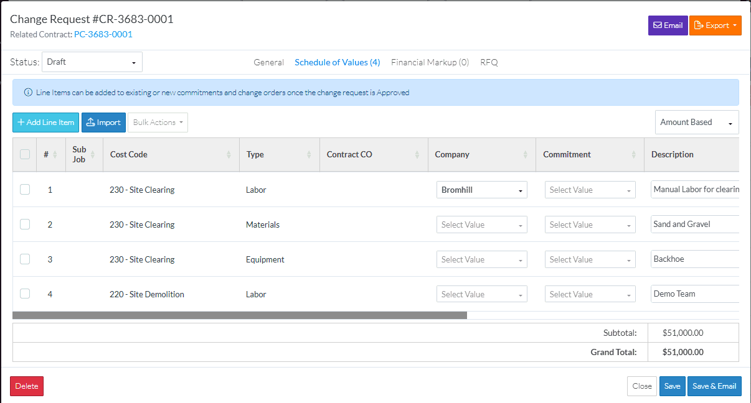Click the Type column sort arrows
Viewport: 751px width, 403px height.
point(309,155)
